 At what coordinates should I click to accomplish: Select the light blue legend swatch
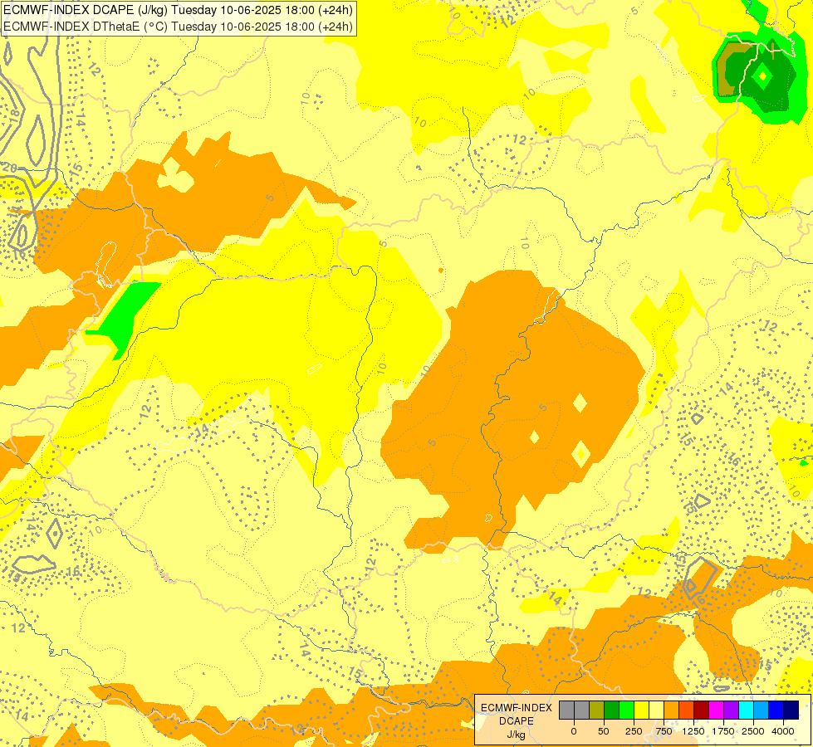[x=762, y=710]
